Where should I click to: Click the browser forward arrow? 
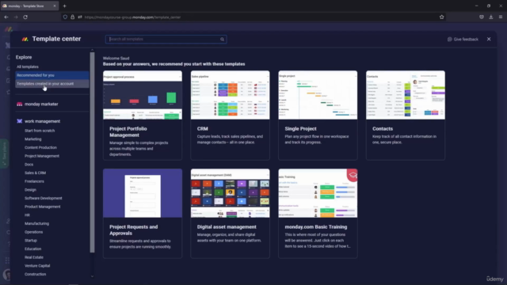coord(16,17)
